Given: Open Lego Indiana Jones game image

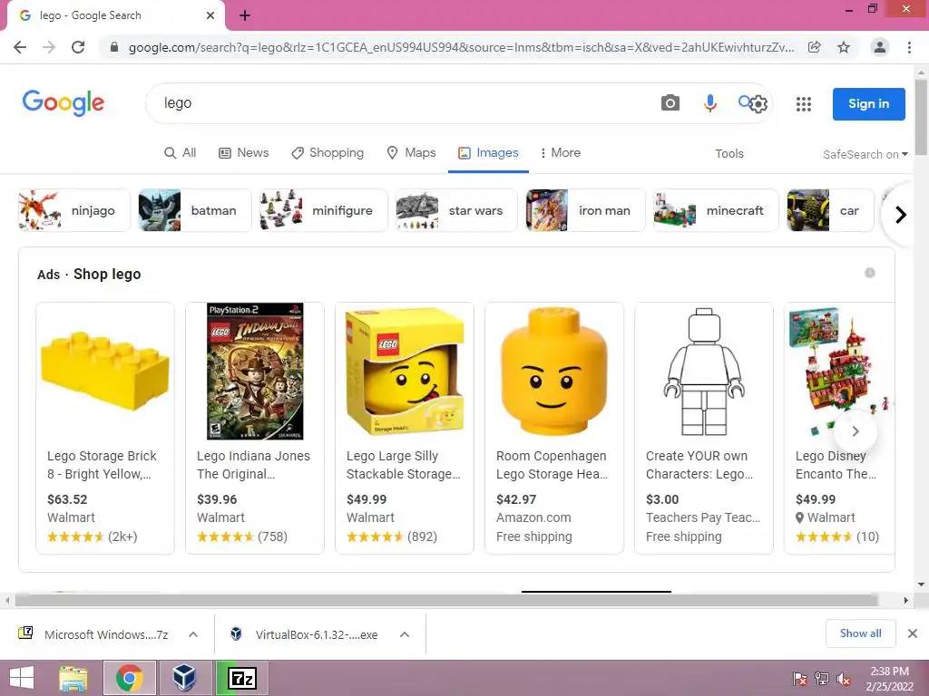Looking at the screenshot, I should pyautogui.click(x=255, y=371).
